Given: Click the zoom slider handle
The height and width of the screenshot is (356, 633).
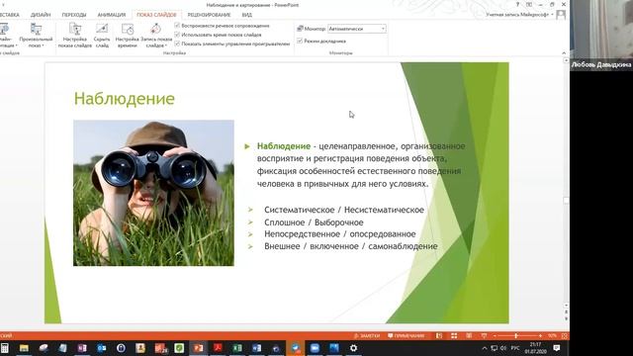Looking at the screenshot, I should pyautogui.click(x=516, y=336).
